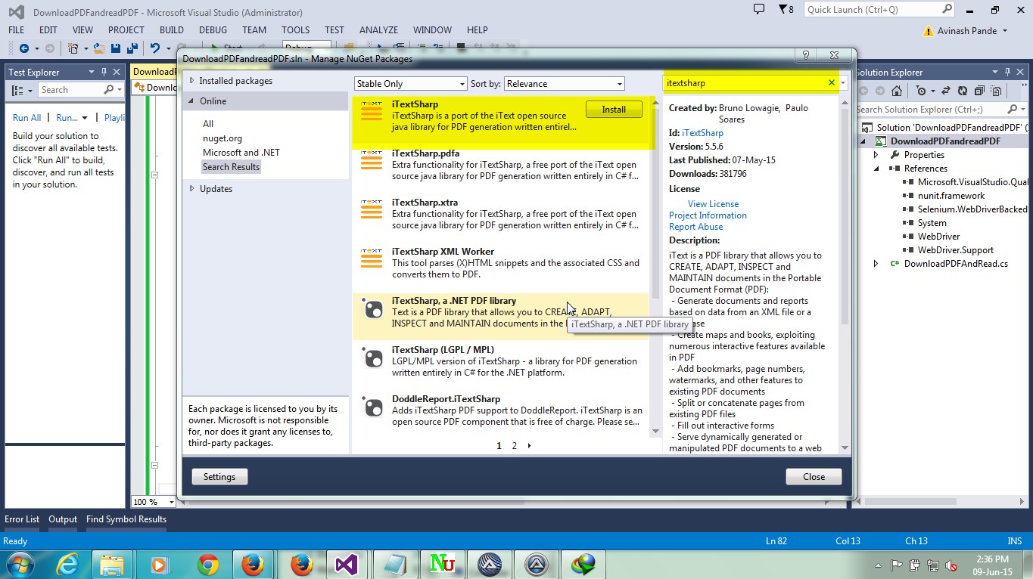Screen dimensions: 1033x579
Task: Click the iTextSharp package icon
Action: coord(372,110)
